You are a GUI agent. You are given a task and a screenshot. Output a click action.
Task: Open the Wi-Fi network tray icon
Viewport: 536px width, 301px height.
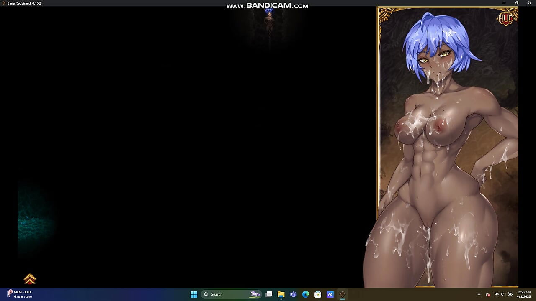click(497, 294)
